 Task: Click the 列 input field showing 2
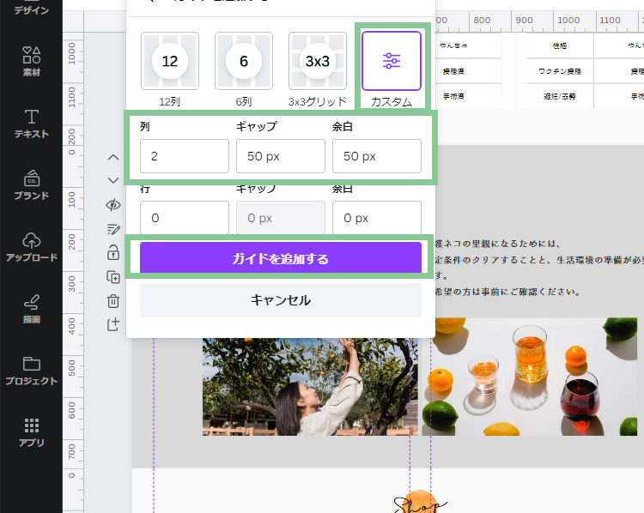tap(184, 156)
